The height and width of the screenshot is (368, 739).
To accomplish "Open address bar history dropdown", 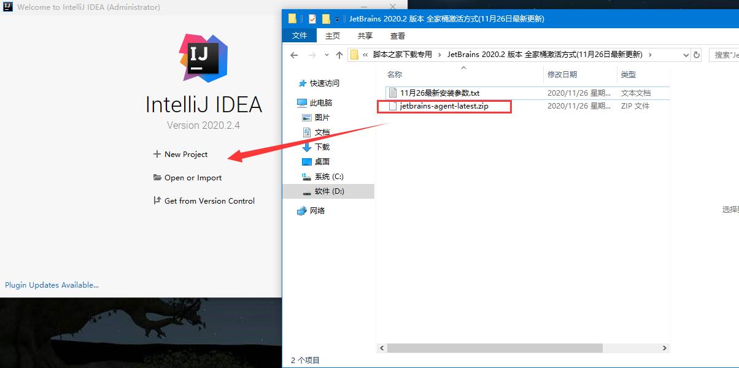I will point(686,55).
